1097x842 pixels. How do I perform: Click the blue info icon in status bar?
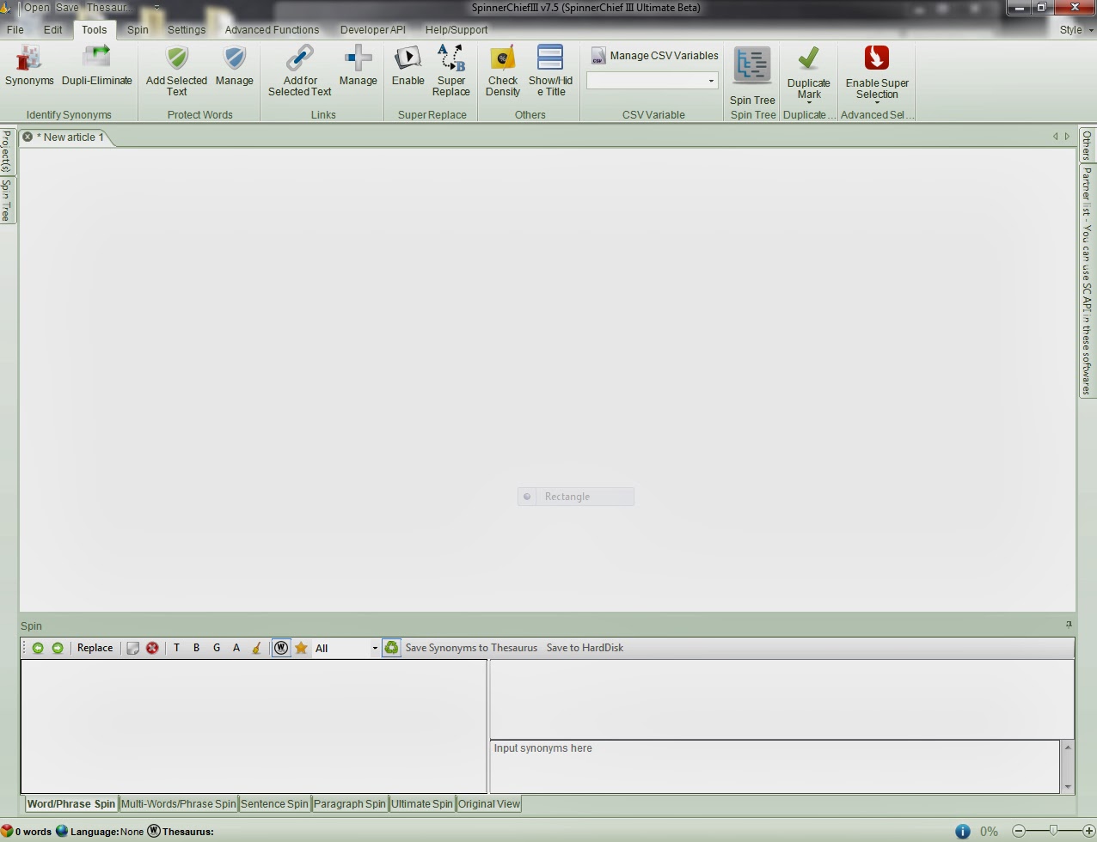point(962,831)
